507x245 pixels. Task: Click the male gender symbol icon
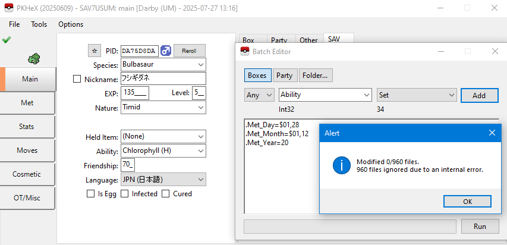[x=166, y=51]
